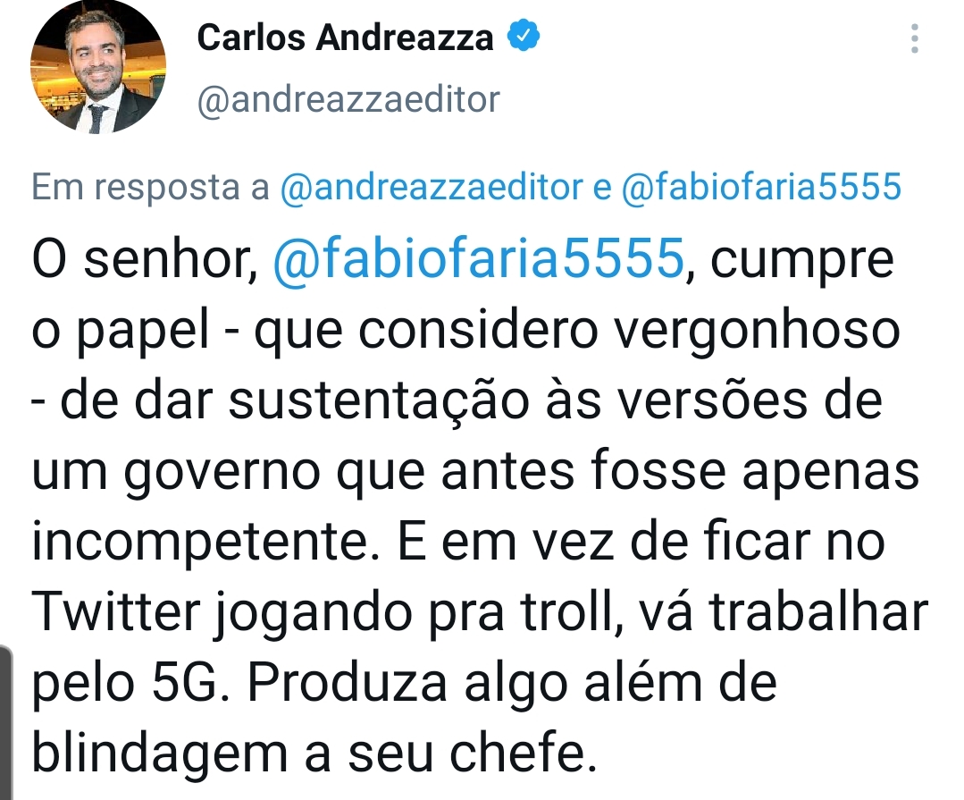Image resolution: width=964 pixels, height=800 pixels.
Task: Click the word 'Produza' in the tweet
Action: pyautogui.click(x=347, y=683)
